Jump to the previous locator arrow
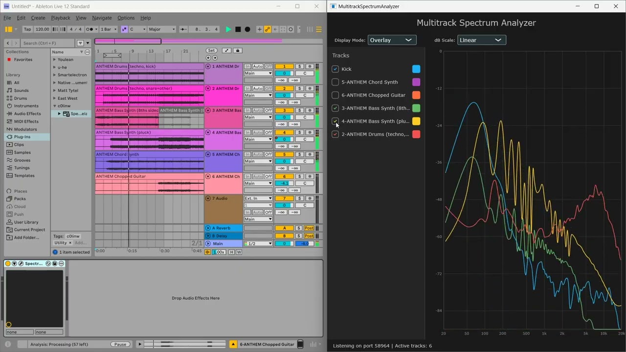Viewport: 626px width, 352px height. click(x=208, y=58)
